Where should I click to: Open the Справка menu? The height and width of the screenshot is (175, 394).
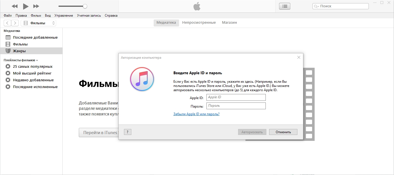[x=111, y=16]
